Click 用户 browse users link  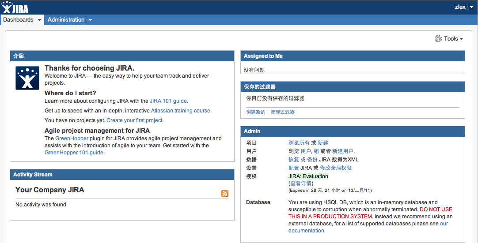(x=306, y=151)
